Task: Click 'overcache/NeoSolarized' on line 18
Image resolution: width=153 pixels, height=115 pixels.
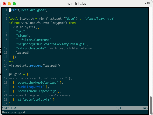Action: [x=37, y=83]
